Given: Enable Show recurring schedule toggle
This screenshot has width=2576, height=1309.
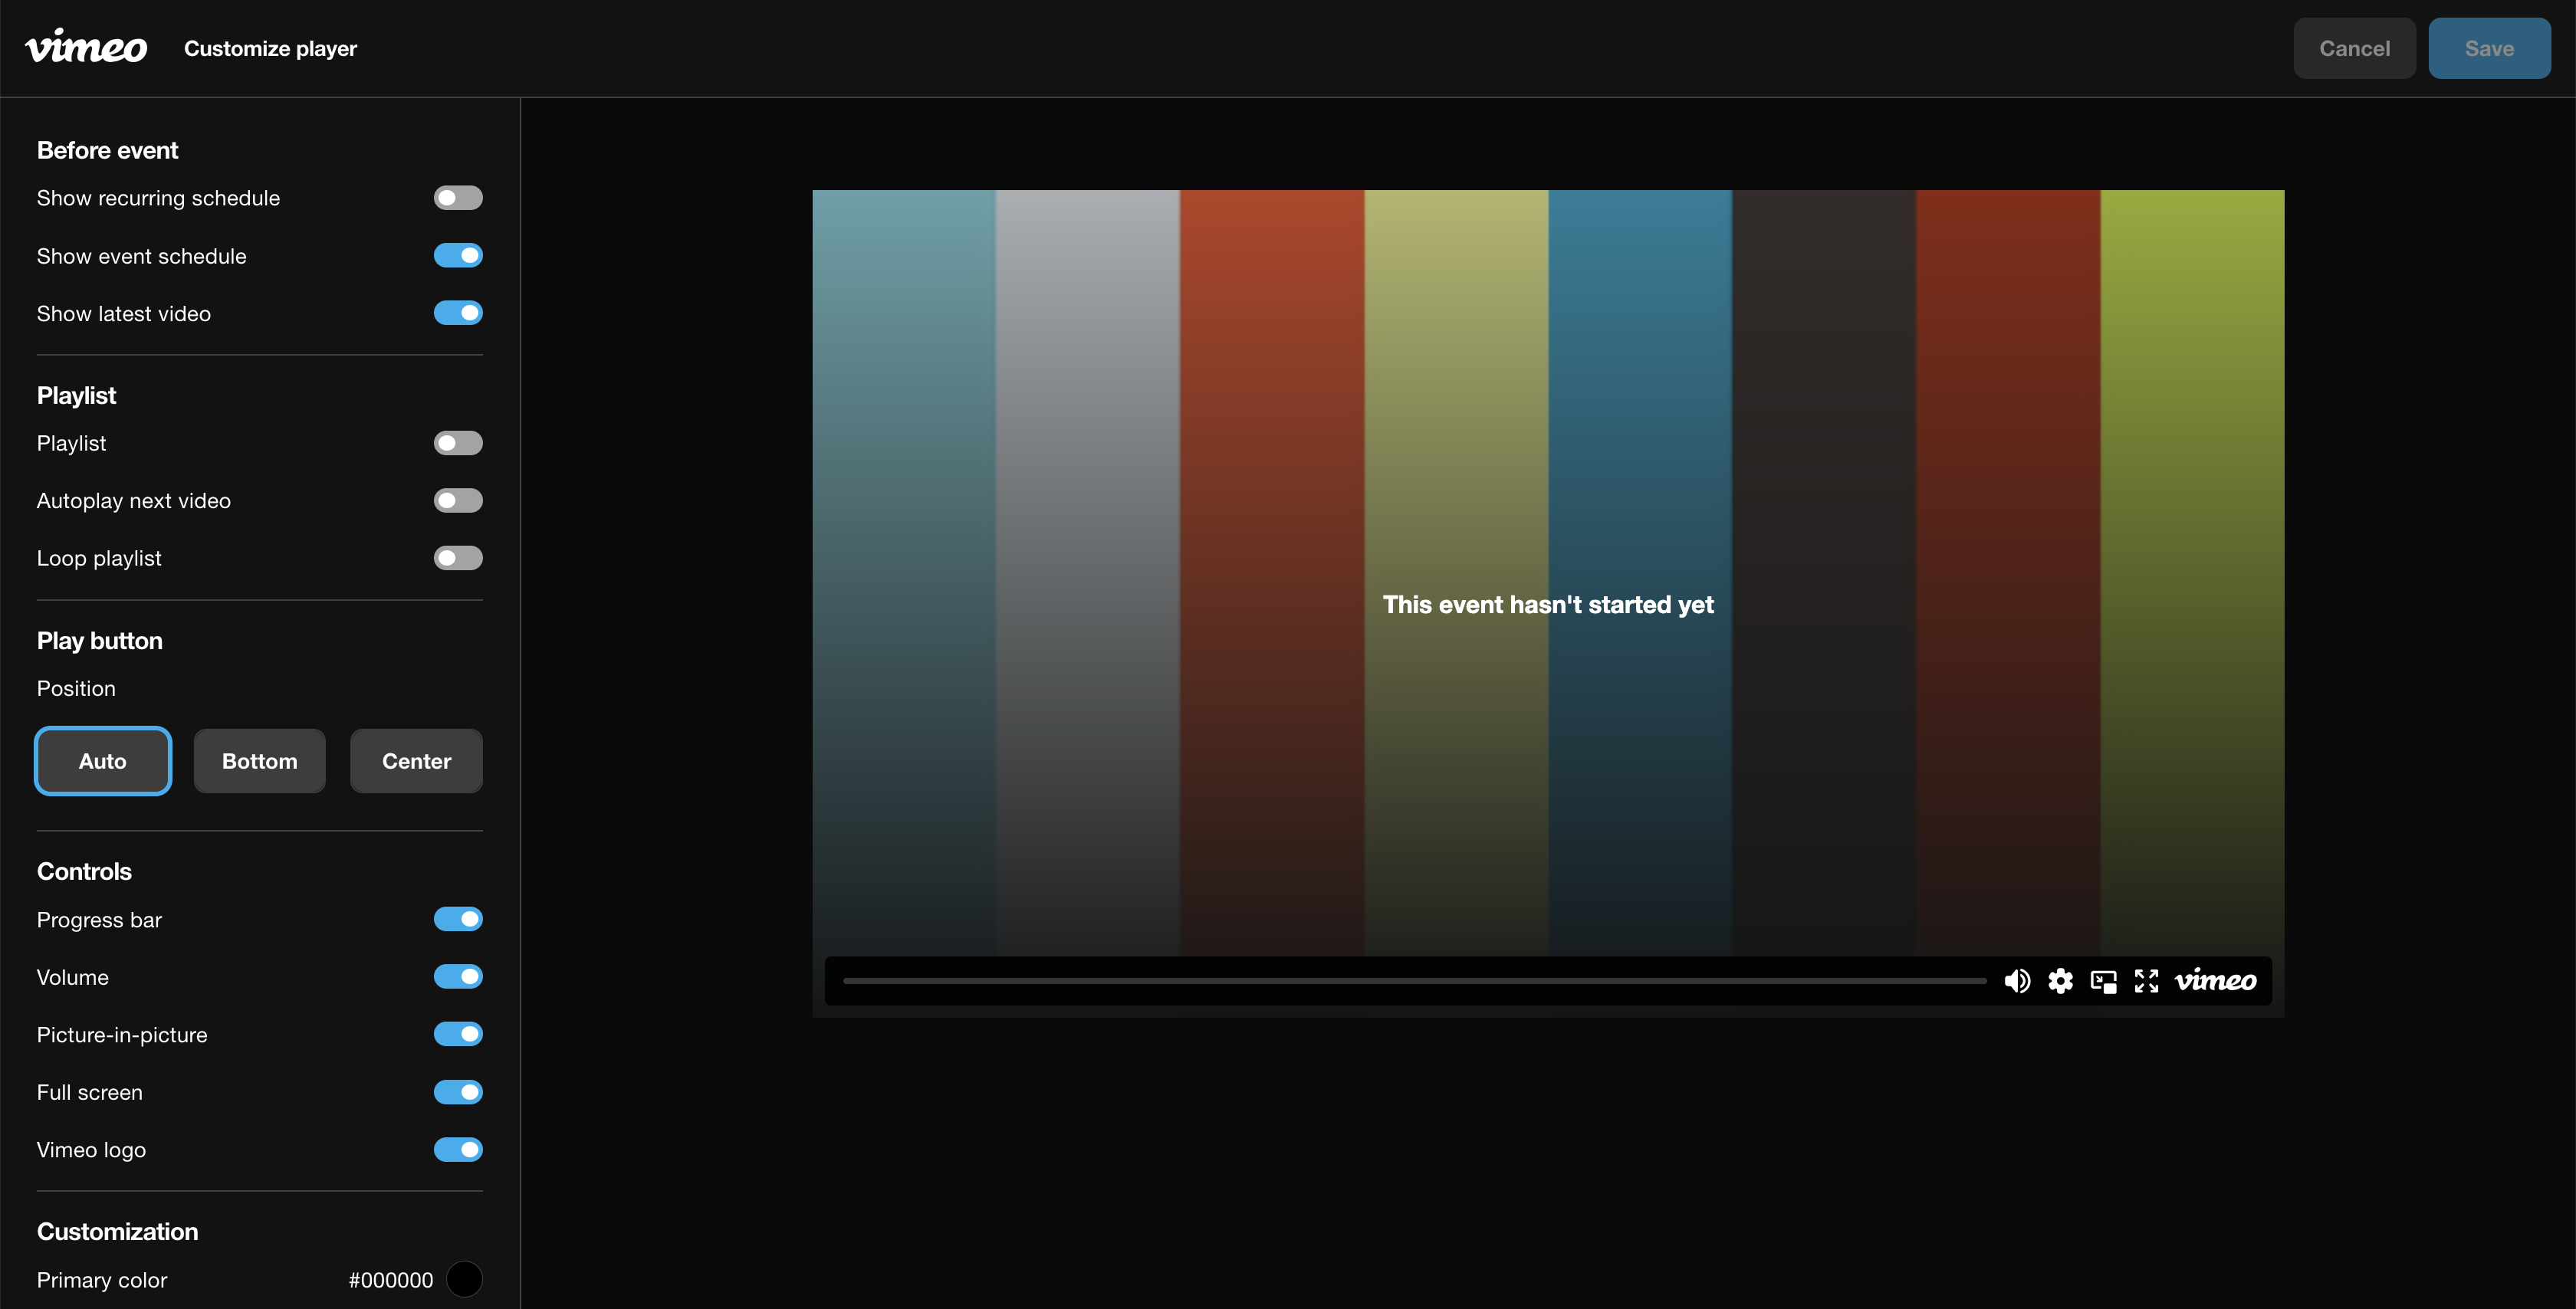Looking at the screenshot, I should point(458,198).
